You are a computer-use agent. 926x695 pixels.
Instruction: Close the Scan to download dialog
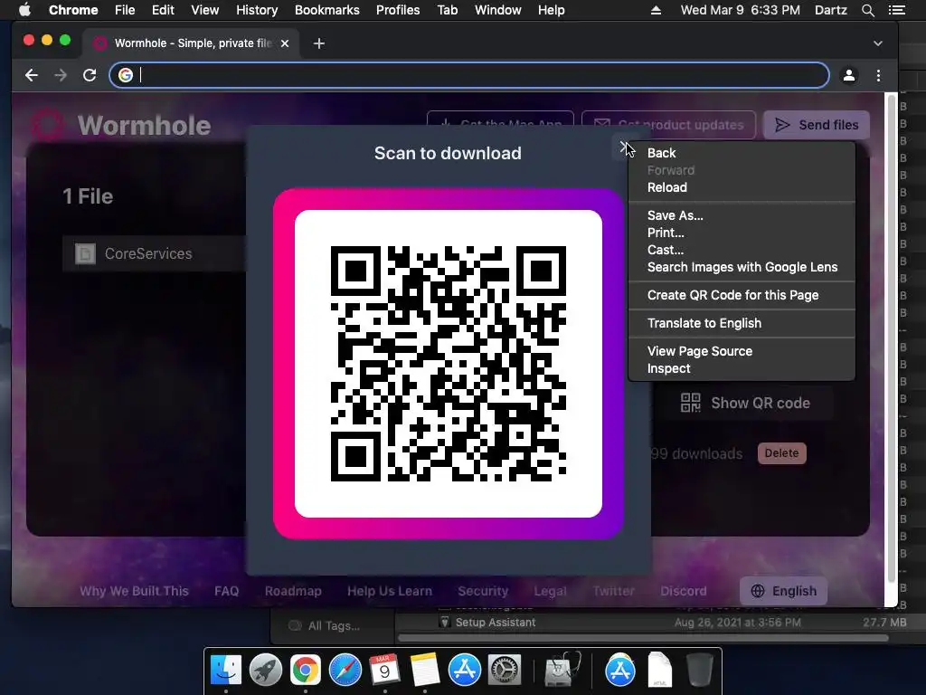click(624, 146)
